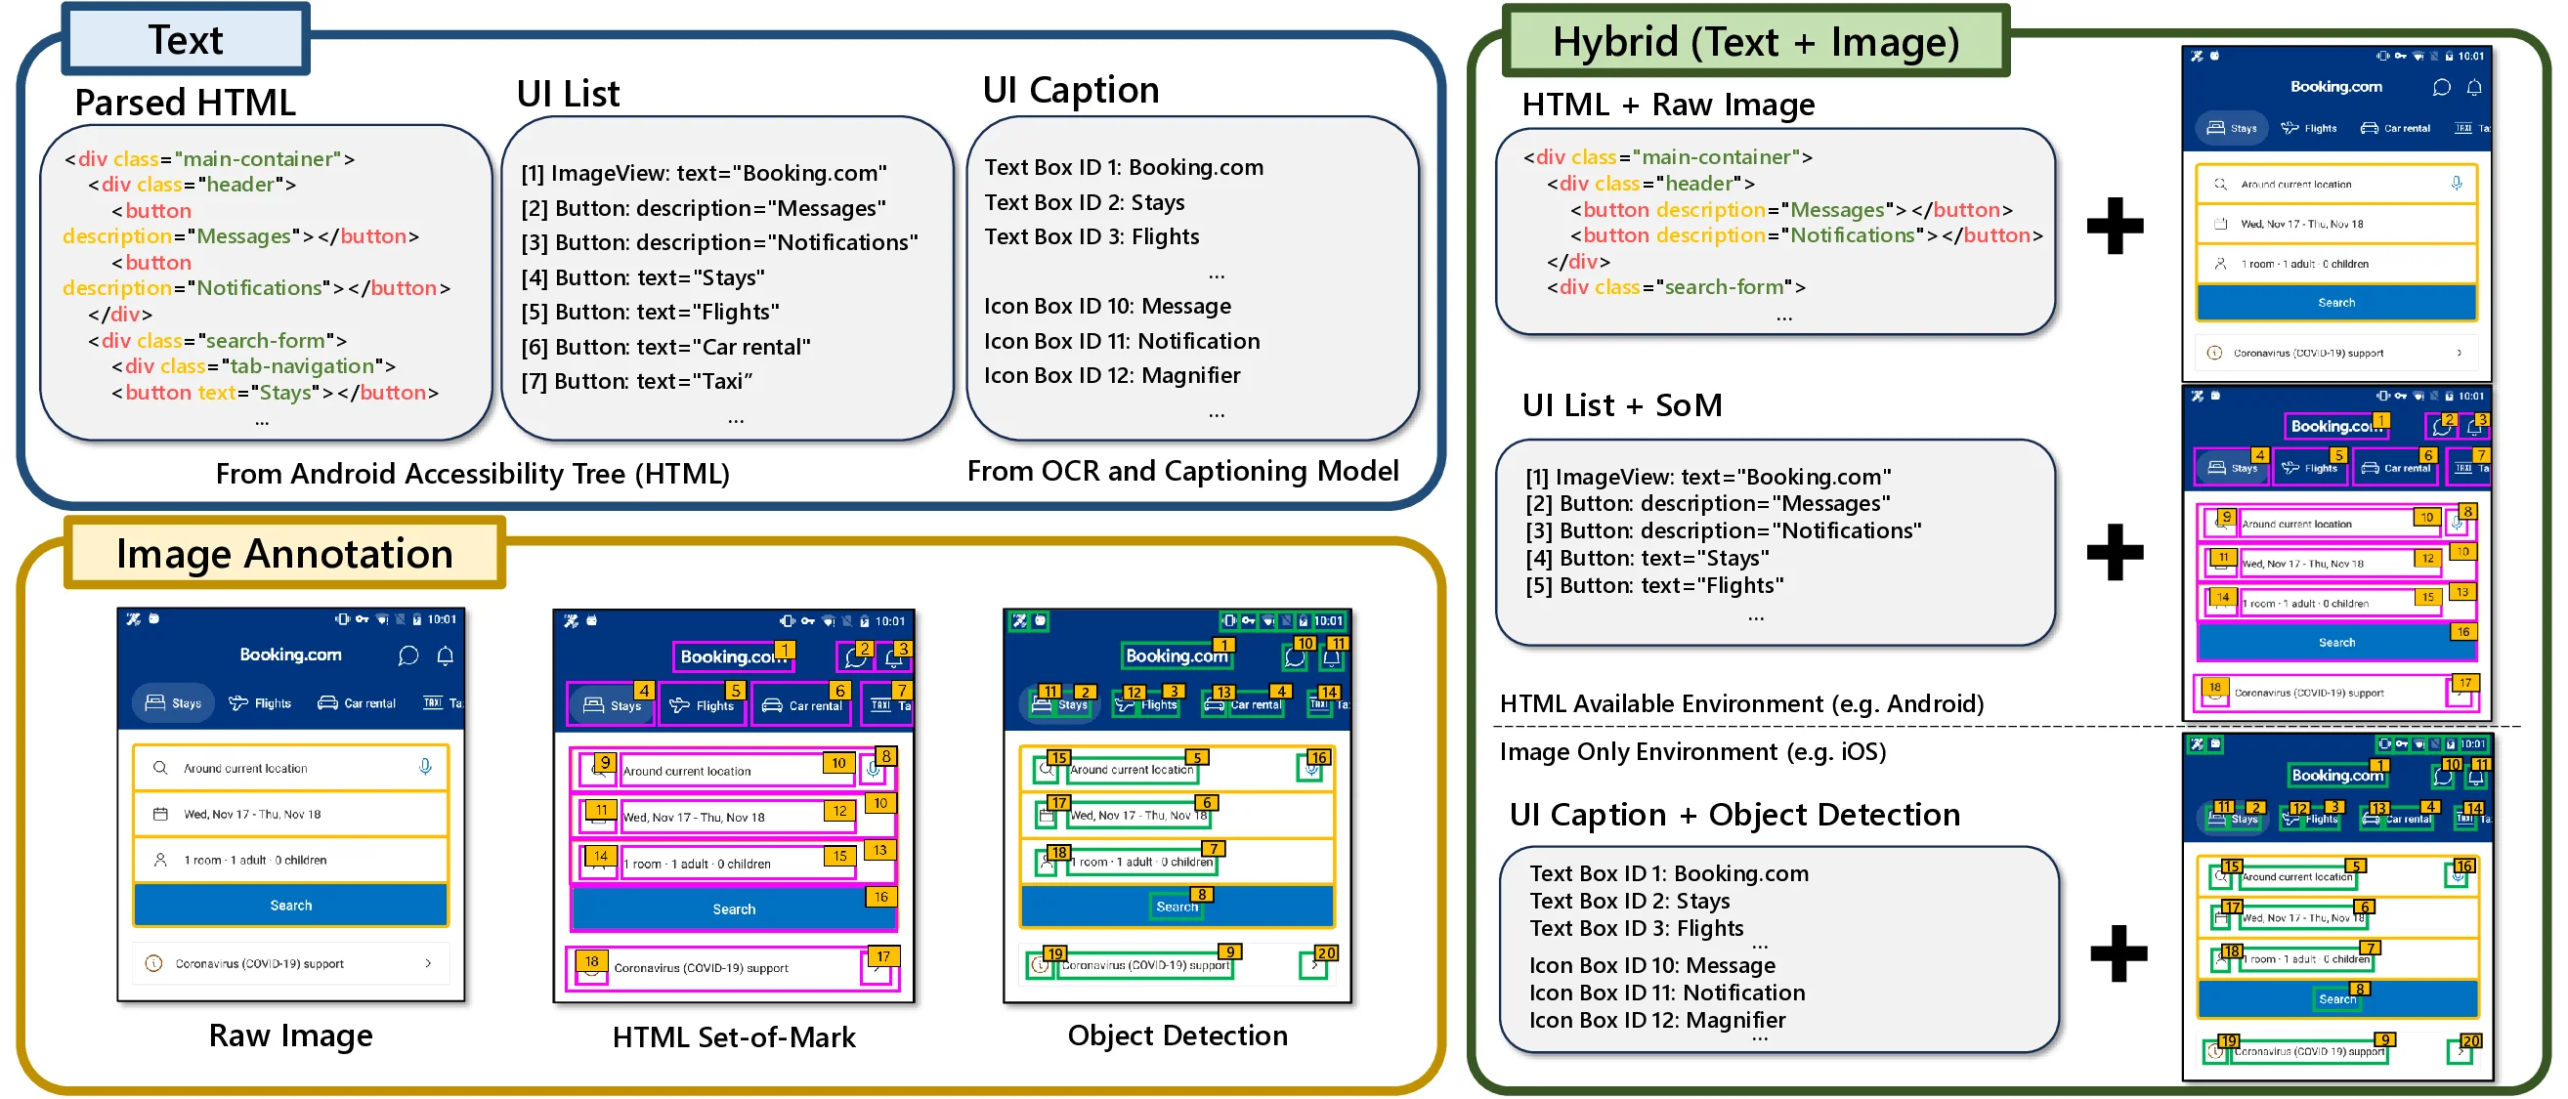Click the info icon beside Coronavirus support
Screen dimensions: 2568x1099
pos(153,963)
